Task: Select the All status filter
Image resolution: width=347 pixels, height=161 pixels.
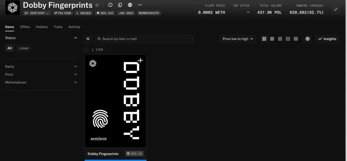Action: click(x=10, y=48)
